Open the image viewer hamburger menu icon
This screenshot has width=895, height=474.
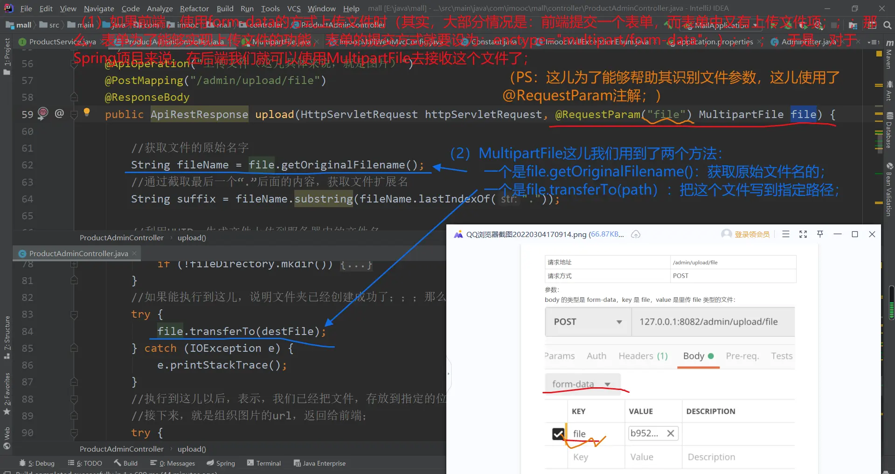click(x=786, y=234)
